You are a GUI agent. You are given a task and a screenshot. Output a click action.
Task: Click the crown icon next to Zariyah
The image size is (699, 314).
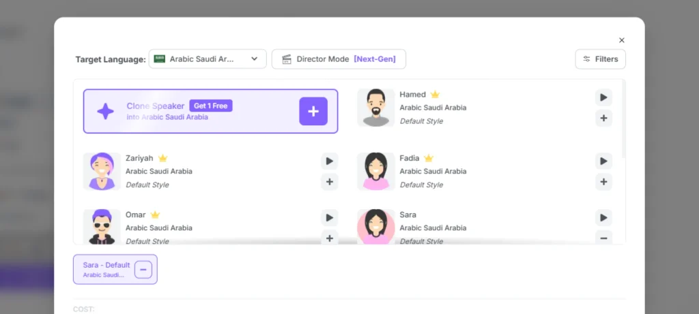pyautogui.click(x=162, y=158)
